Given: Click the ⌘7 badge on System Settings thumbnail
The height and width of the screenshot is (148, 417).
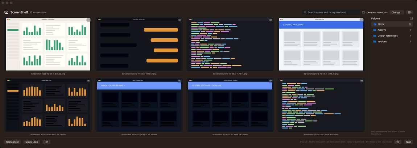Looking at the screenshot, I should [271, 81].
